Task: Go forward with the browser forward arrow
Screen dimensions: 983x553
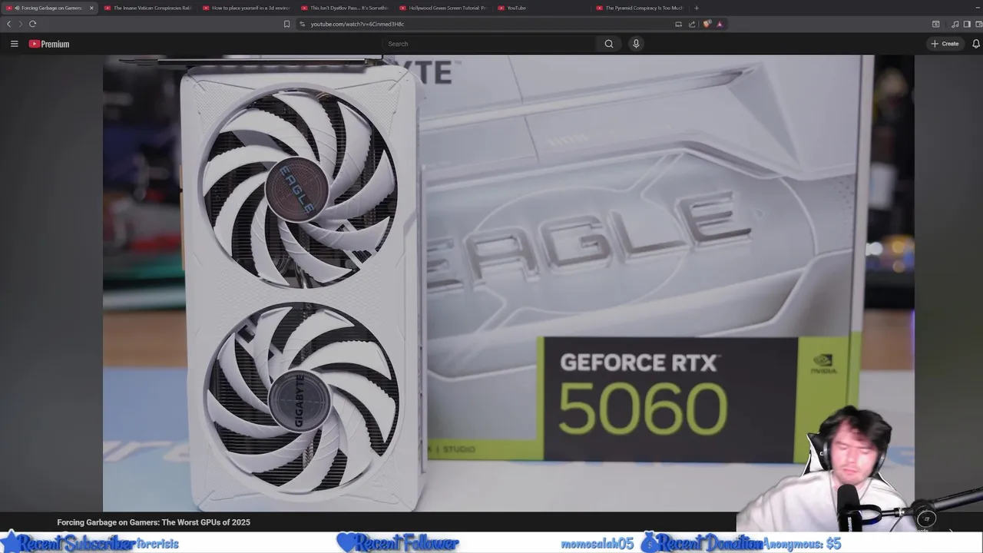Action: click(20, 24)
